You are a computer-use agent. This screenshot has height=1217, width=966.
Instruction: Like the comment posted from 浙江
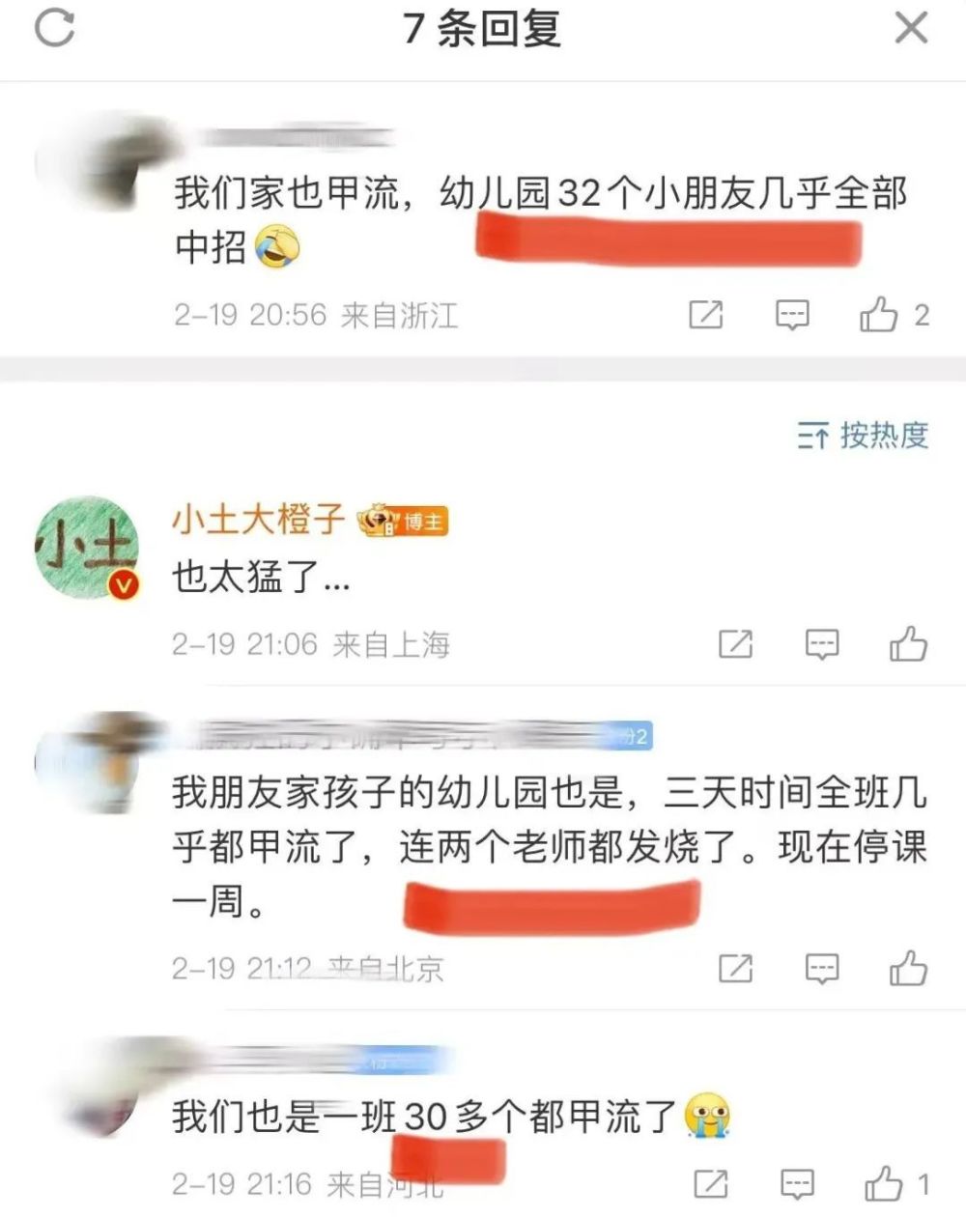pos(895,315)
